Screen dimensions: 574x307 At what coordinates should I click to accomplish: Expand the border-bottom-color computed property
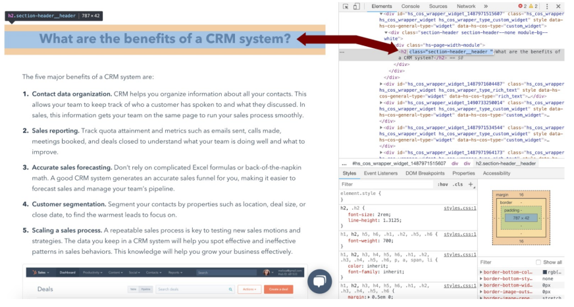point(481,272)
